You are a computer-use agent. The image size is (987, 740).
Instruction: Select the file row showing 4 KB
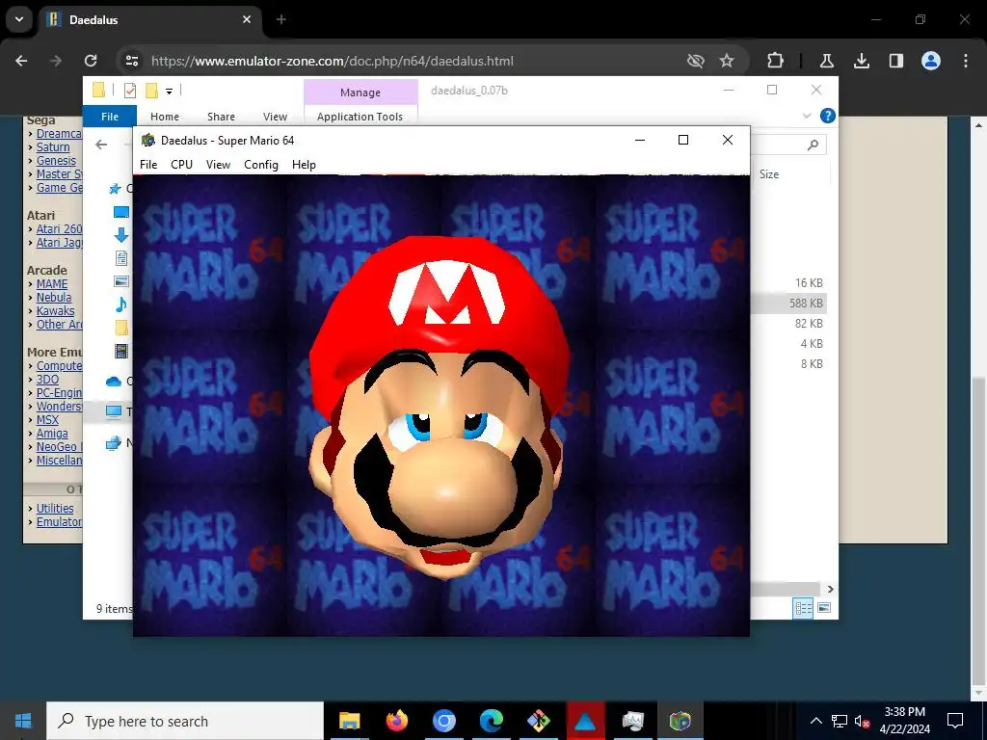click(788, 344)
